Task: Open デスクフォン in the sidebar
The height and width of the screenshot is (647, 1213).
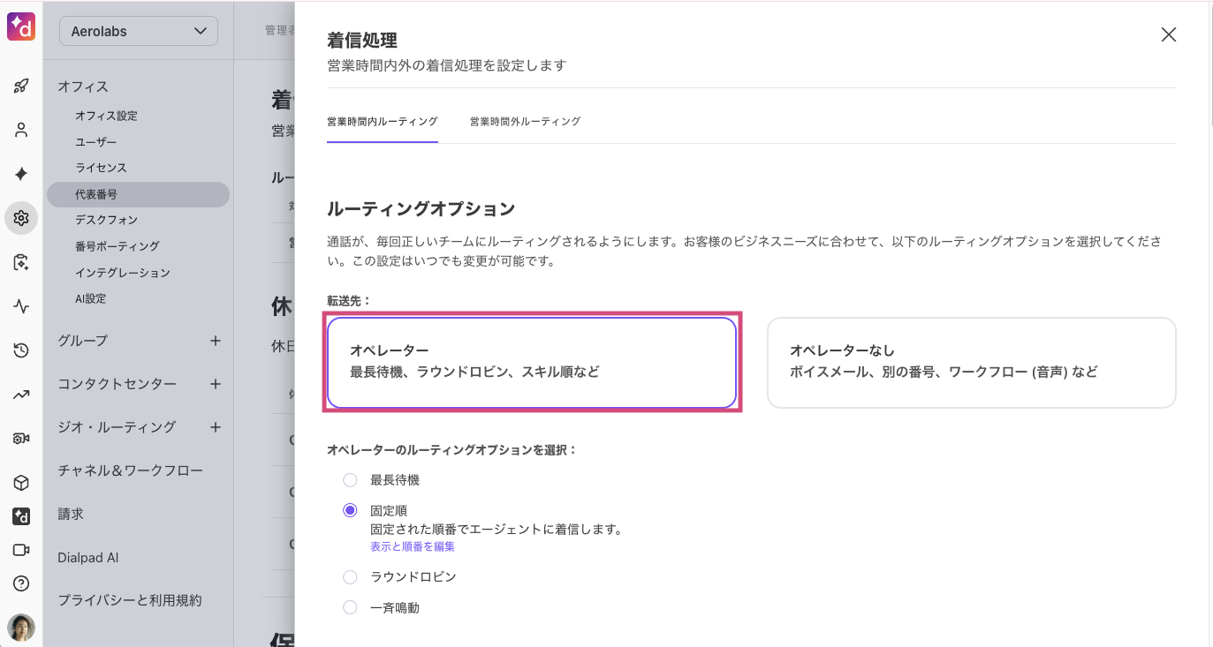Action: click(x=106, y=220)
